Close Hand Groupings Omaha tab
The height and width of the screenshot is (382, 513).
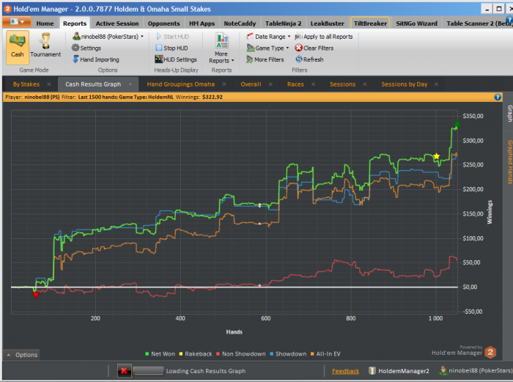click(224, 84)
